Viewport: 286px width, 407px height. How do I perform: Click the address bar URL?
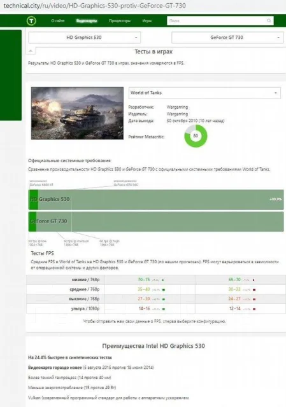(95, 6)
